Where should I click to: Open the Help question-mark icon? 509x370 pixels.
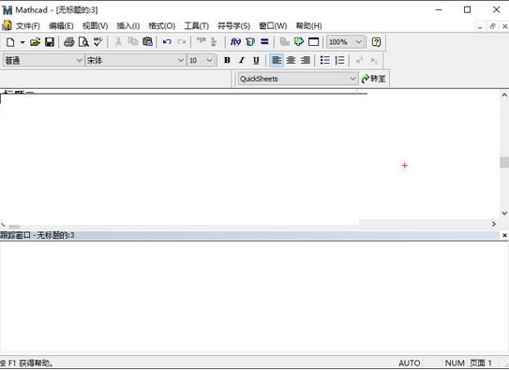[x=376, y=42]
